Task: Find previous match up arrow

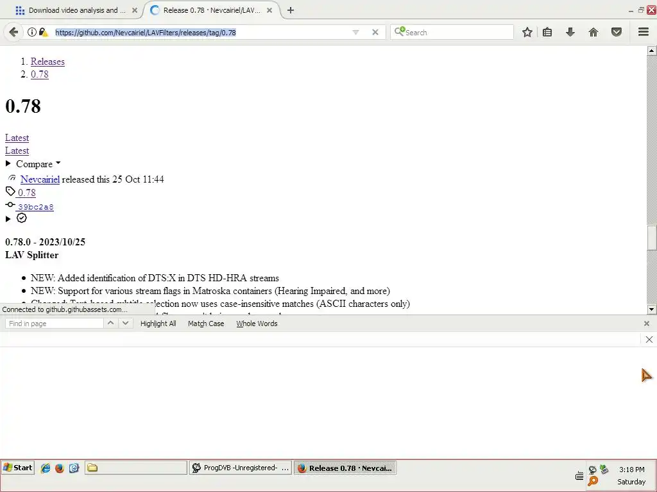Action: [x=110, y=323]
